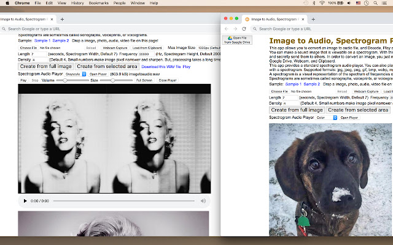Click Webcam Capture in right window
This screenshot has height=245, width=393.
point(366,91)
